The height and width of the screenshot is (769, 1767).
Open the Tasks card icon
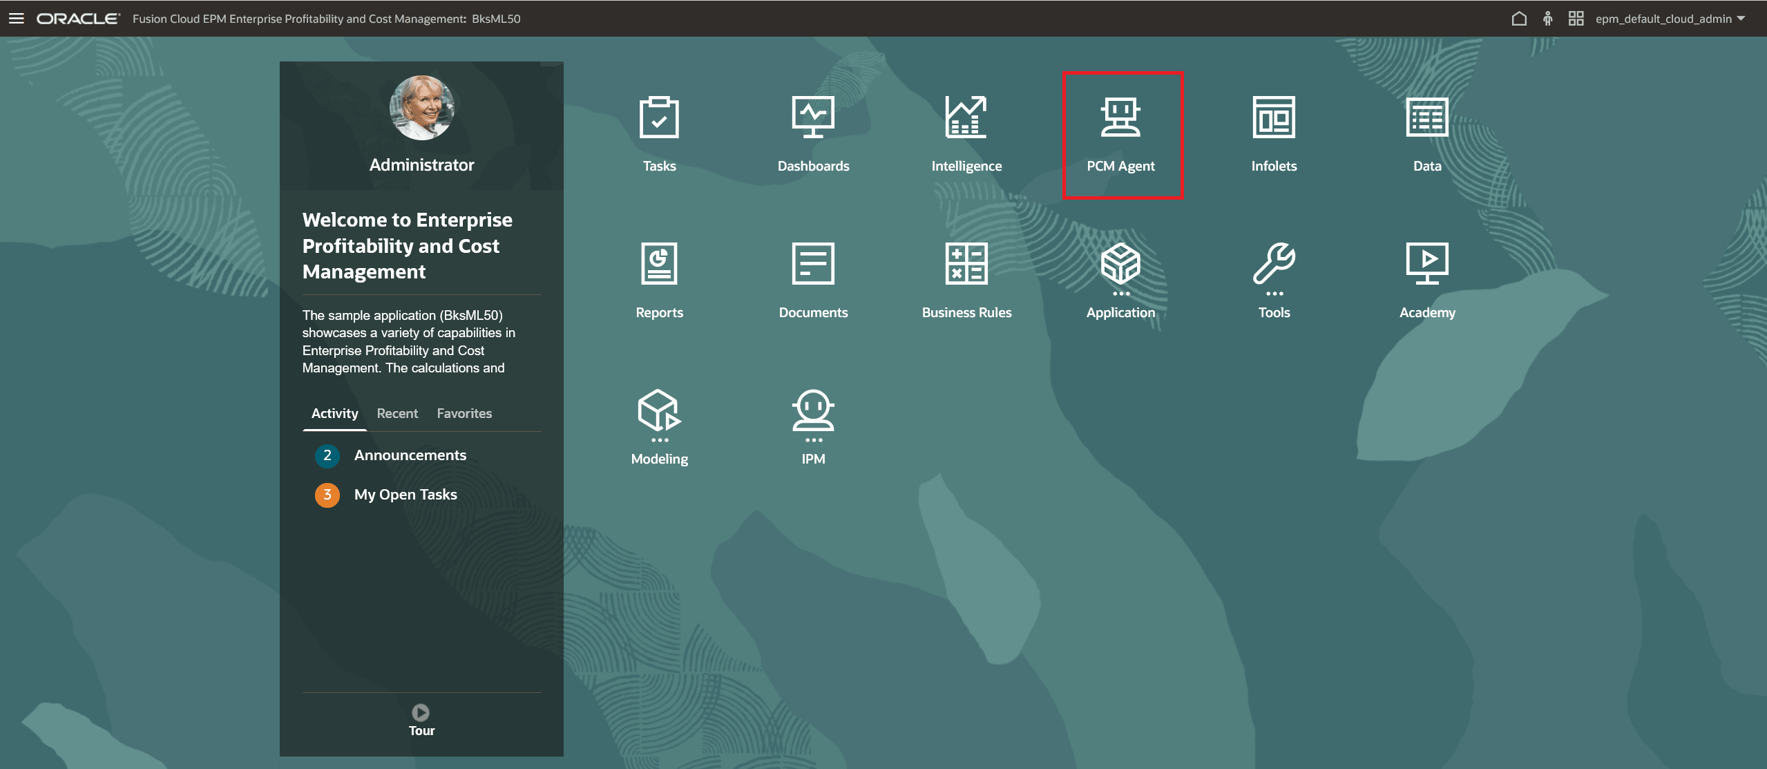[659, 118]
